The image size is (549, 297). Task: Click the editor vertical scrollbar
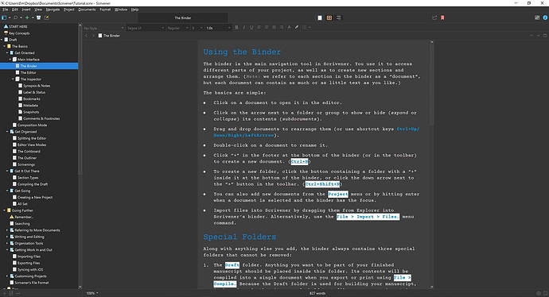pos(432,84)
